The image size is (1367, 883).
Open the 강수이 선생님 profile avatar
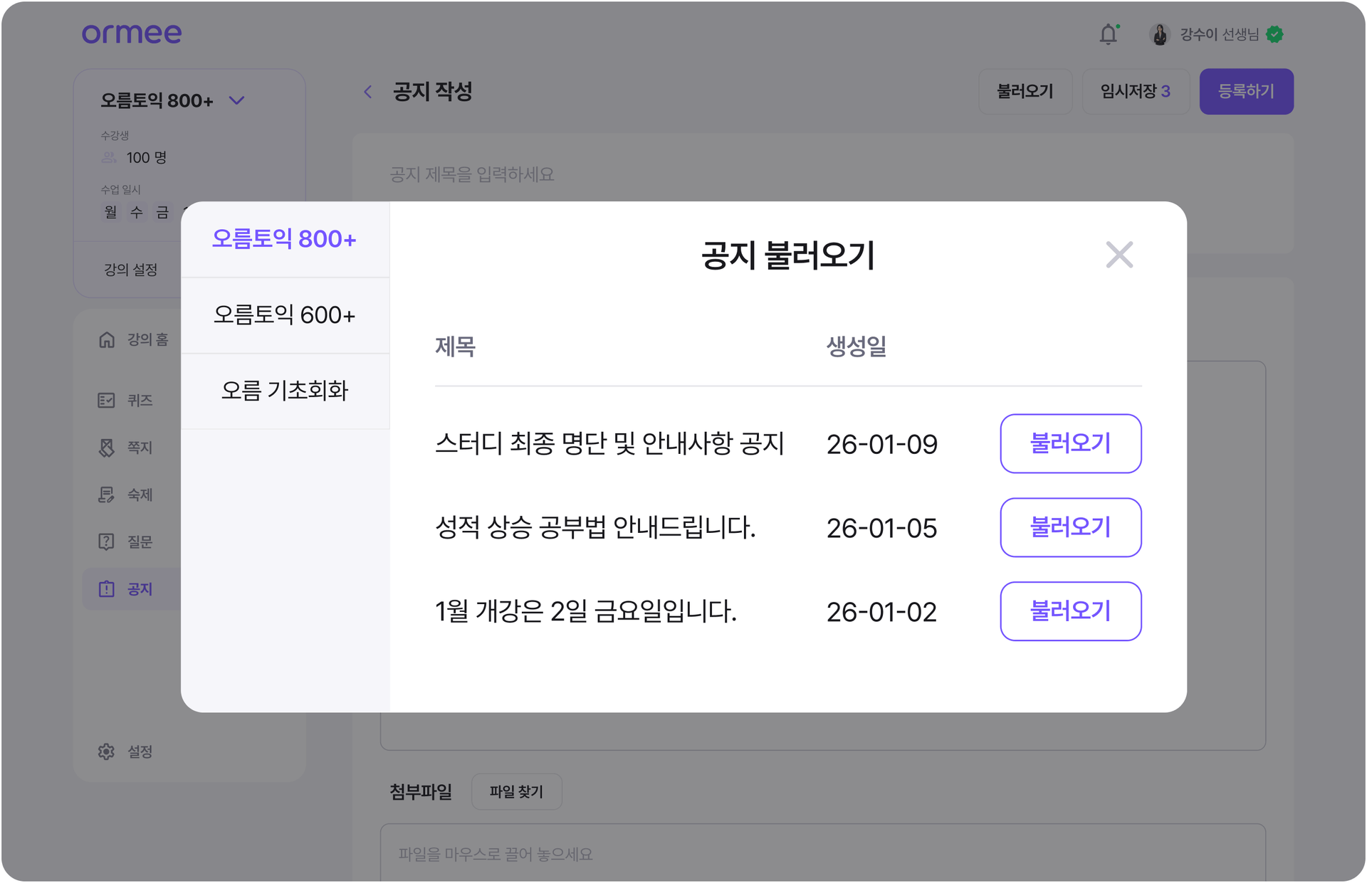(x=1162, y=34)
